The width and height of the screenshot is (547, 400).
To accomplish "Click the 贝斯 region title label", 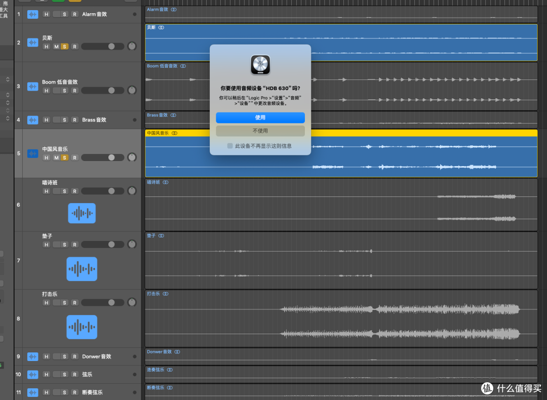I will pyautogui.click(x=151, y=27).
